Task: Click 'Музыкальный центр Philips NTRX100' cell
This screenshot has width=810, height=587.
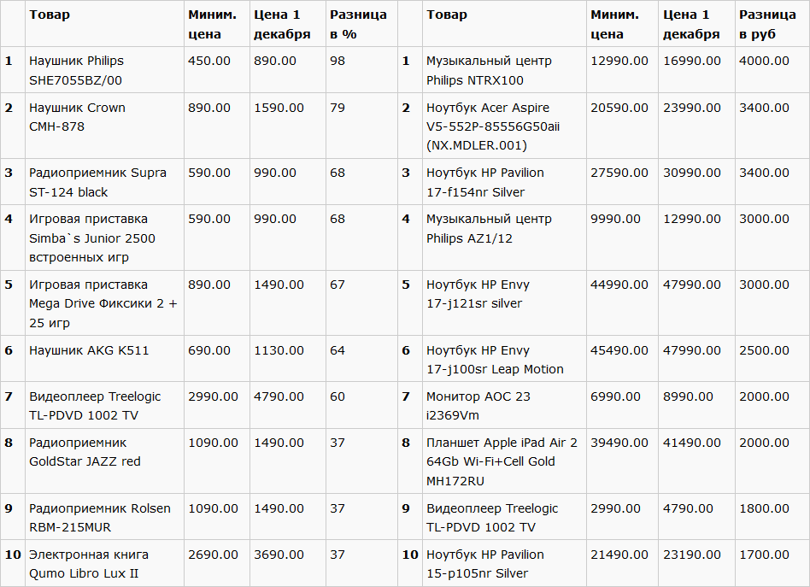Action: tap(504, 70)
